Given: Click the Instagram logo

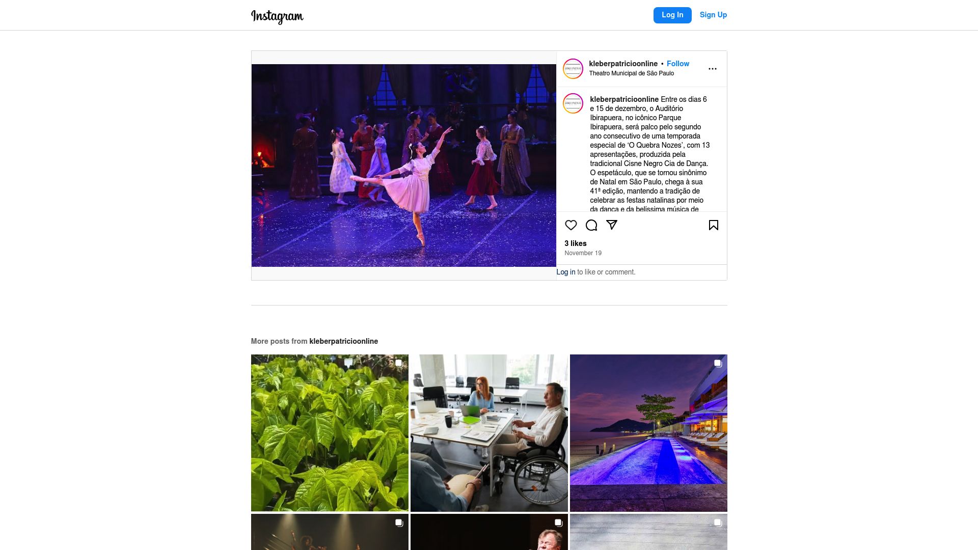Looking at the screenshot, I should tap(277, 16).
